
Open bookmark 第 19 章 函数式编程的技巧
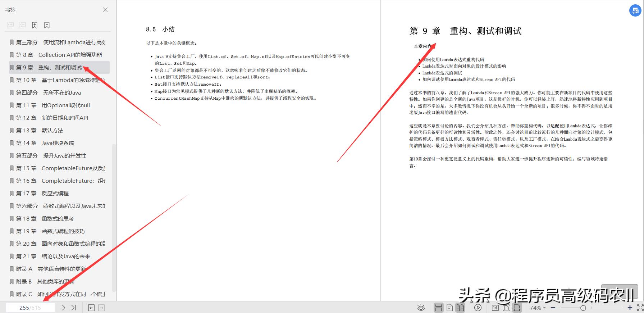click(59, 231)
